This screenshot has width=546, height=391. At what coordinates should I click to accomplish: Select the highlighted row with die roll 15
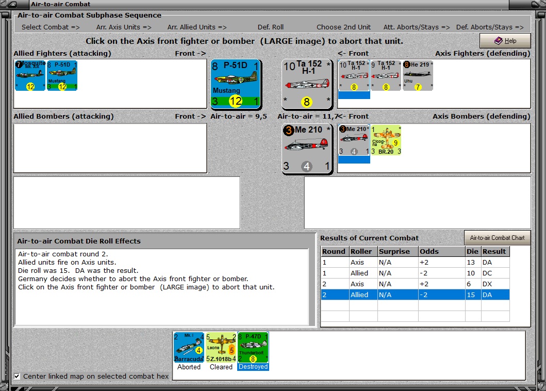coord(415,295)
